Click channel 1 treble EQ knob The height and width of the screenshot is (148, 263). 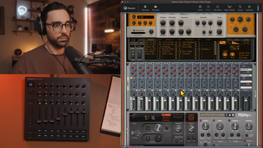[134, 82]
